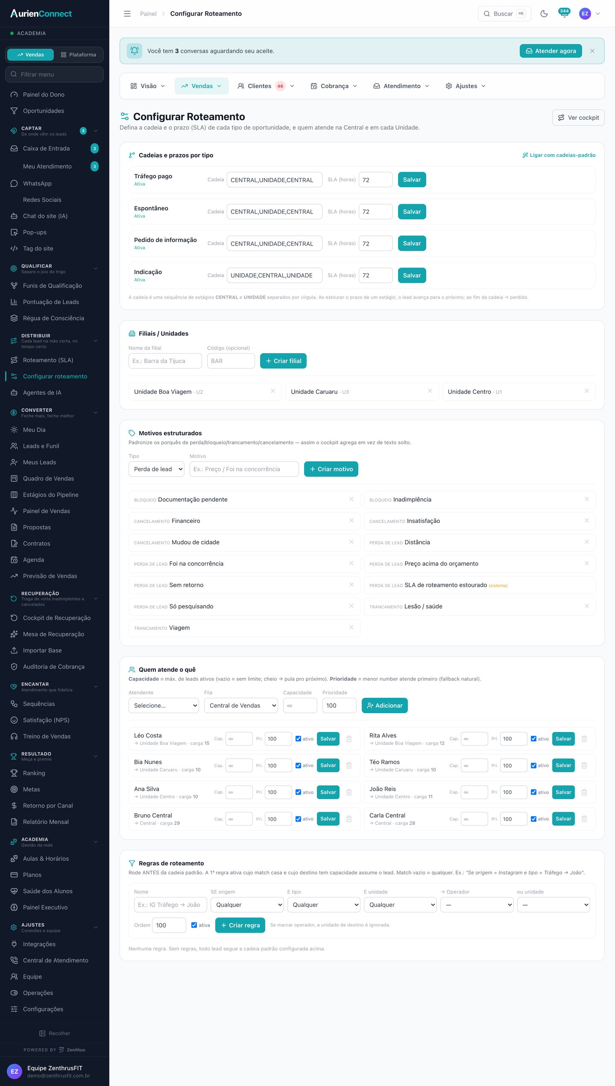Click Criar filial button
This screenshot has height=1086, width=615.
(283, 361)
